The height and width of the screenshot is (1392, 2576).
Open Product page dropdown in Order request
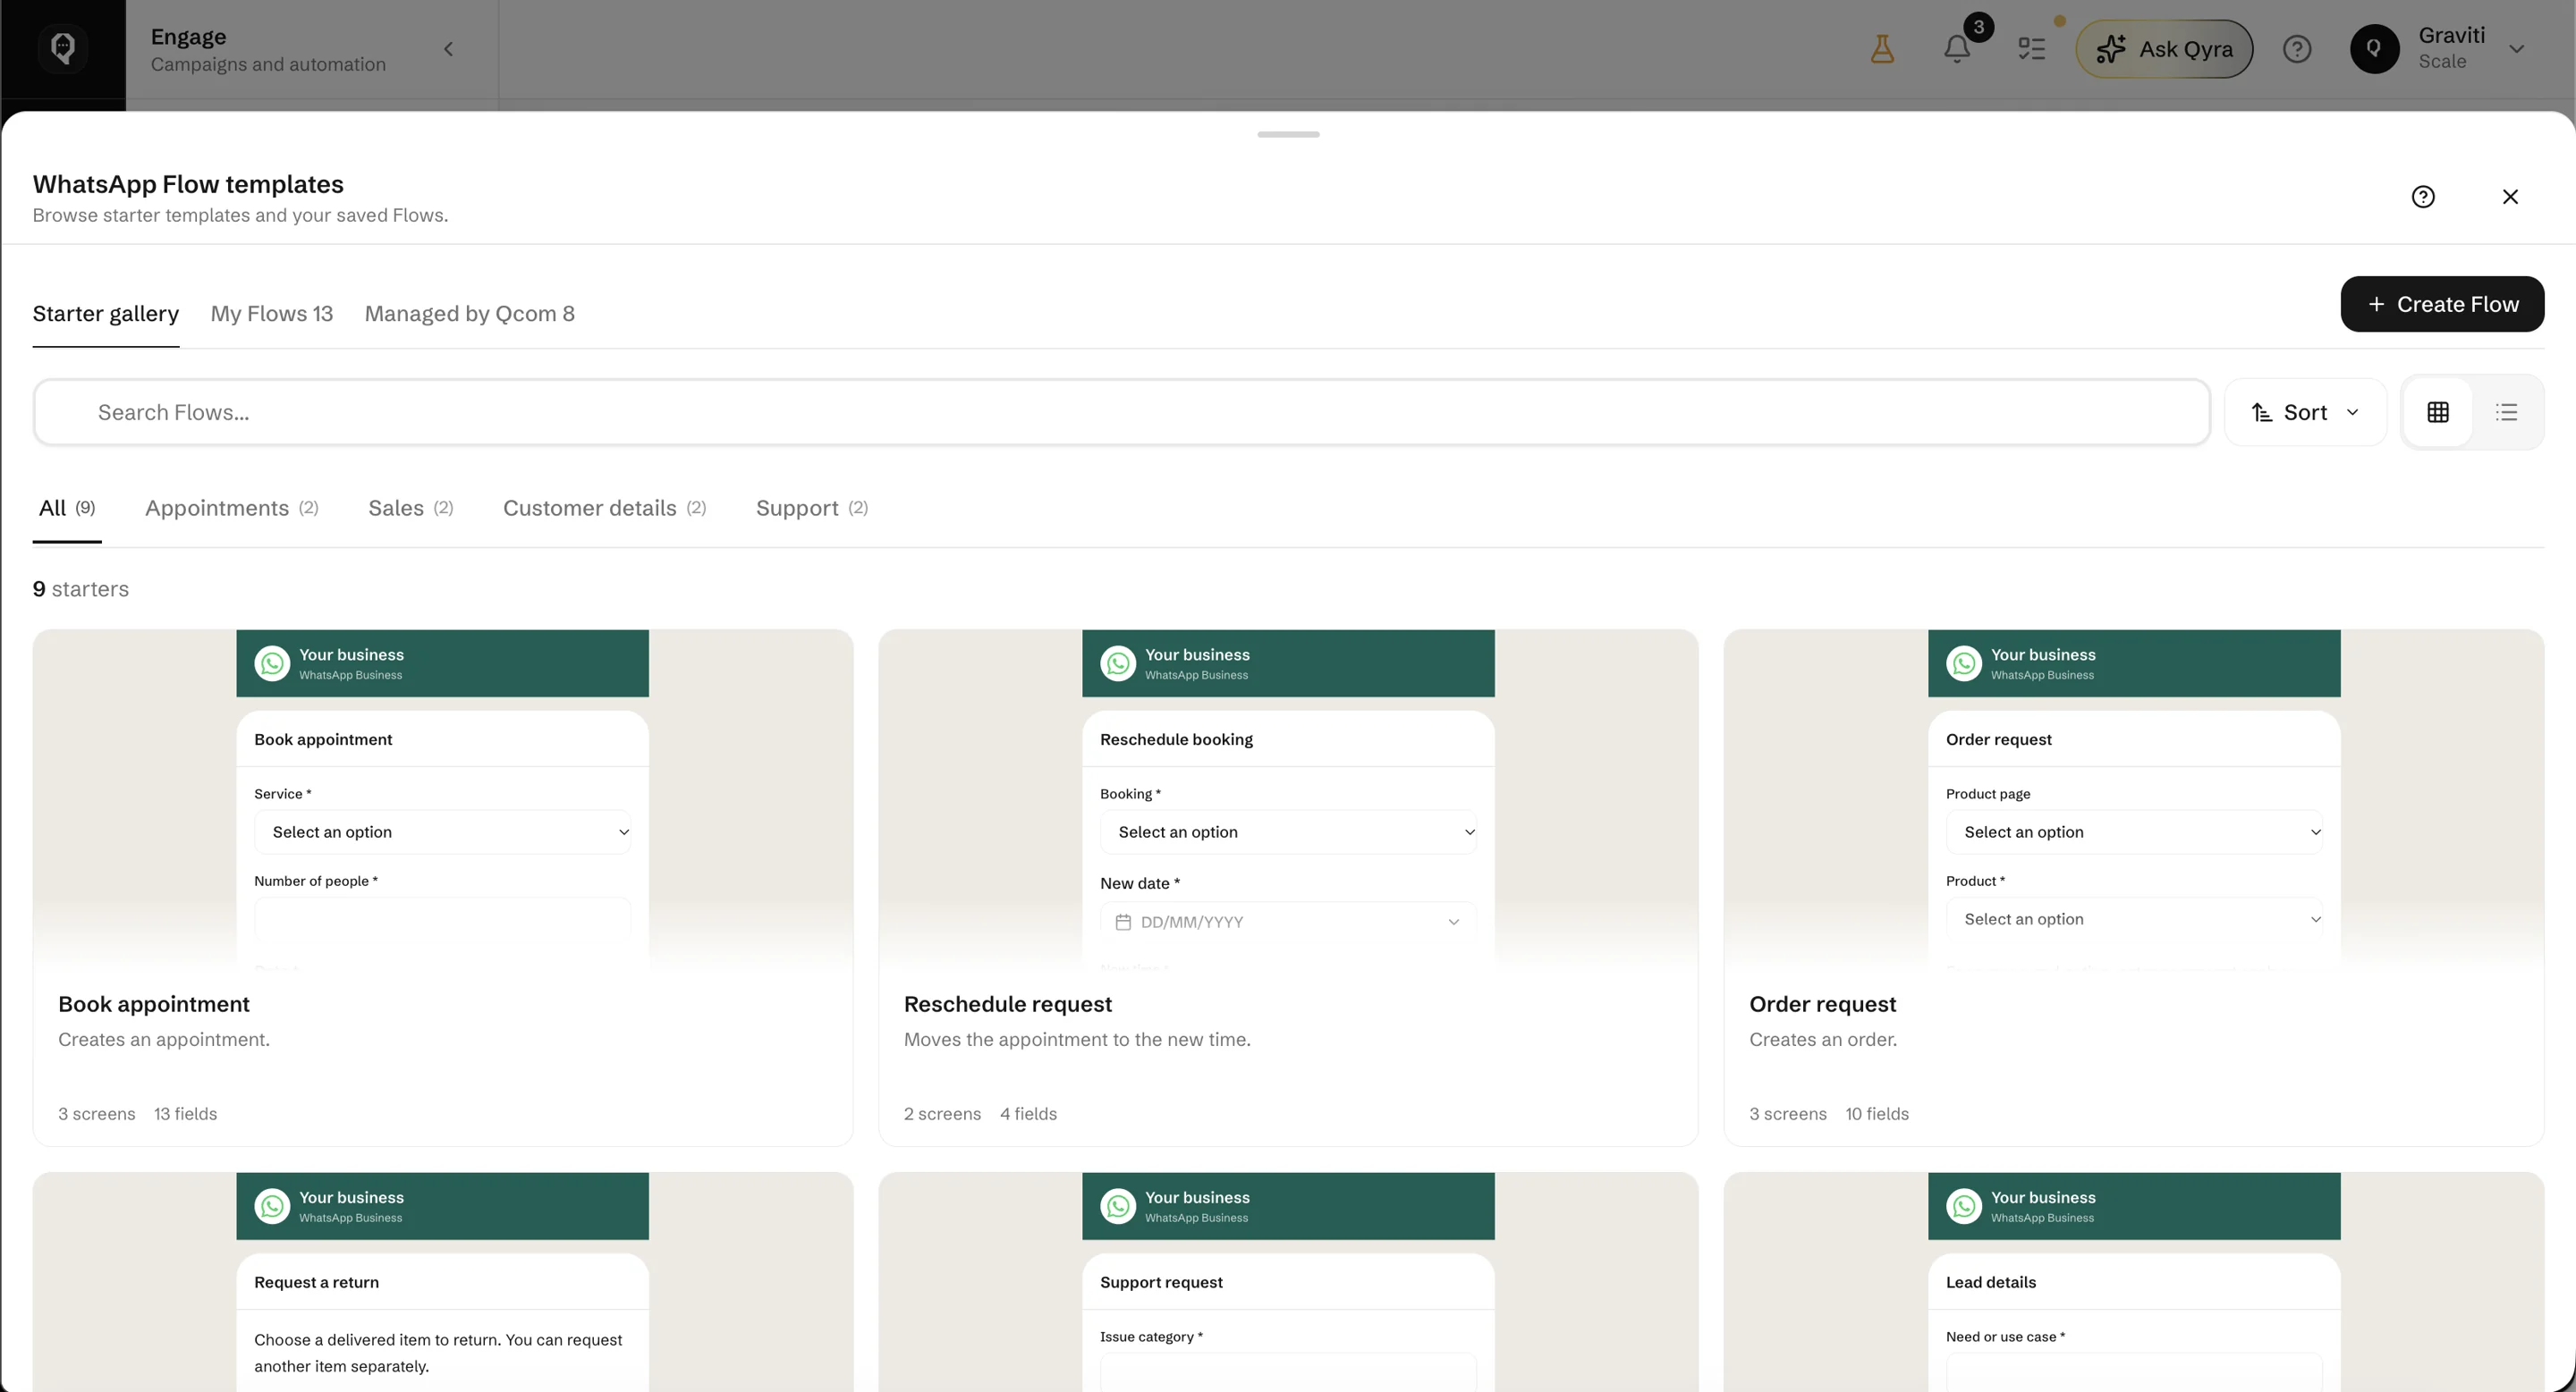[x=2134, y=832]
